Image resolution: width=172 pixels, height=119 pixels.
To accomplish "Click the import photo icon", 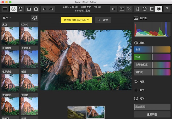I will 29,9.
